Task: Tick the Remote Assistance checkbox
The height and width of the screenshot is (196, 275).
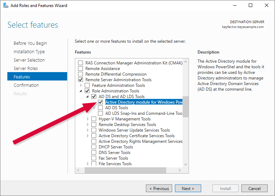Action: pyautogui.click(x=80, y=69)
